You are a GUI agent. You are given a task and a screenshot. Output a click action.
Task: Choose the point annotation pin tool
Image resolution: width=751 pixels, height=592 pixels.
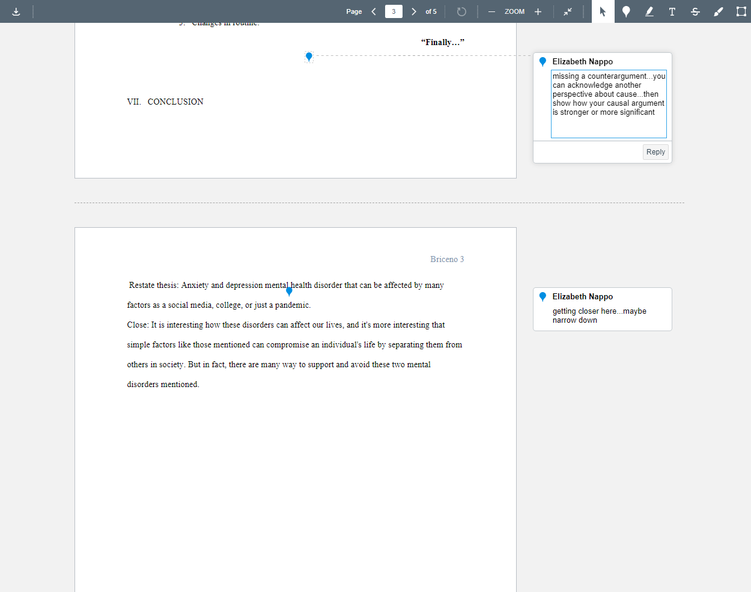click(x=626, y=11)
